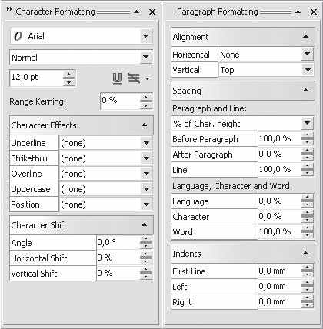Viewport: 323px width, 329px height.
Task: Increase the Range Kerning value spinner
Action: (146, 97)
